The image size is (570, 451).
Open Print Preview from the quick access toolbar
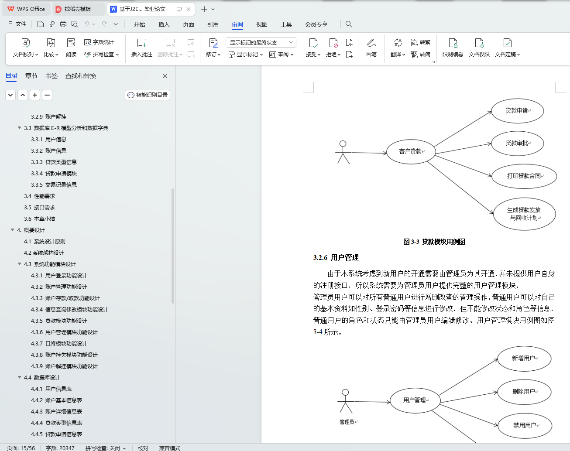(x=75, y=24)
